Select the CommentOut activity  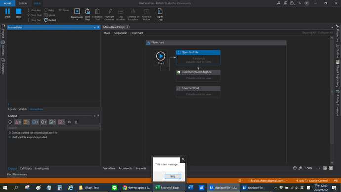tap(198, 92)
